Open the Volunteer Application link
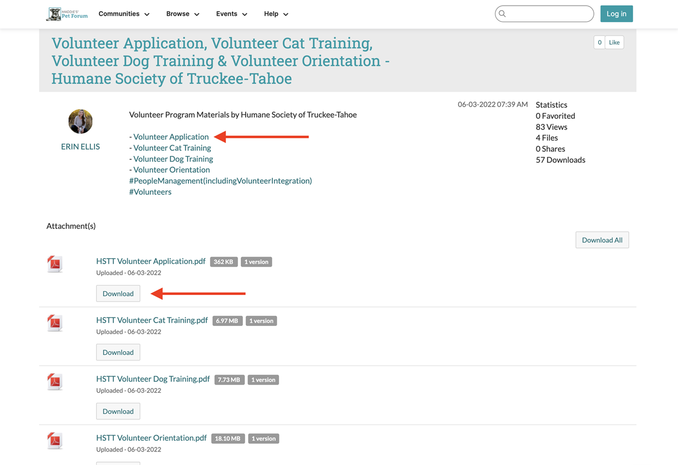 [171, 137]
